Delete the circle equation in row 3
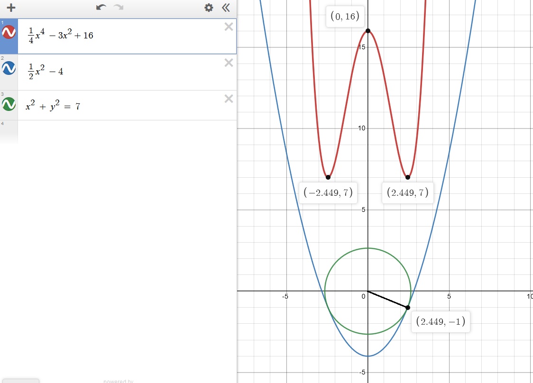Viewport: 533px width, 383px height. click(x=229, y=99)
